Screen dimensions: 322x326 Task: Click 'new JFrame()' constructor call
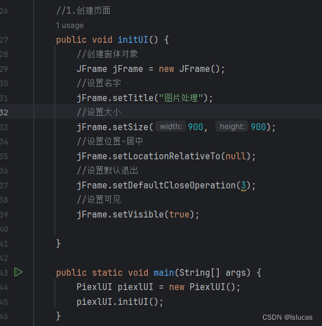tap(191, 69)
